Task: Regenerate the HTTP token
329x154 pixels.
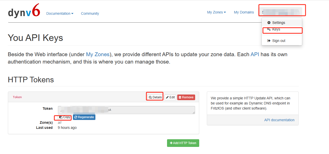Action: coord(84,117)
